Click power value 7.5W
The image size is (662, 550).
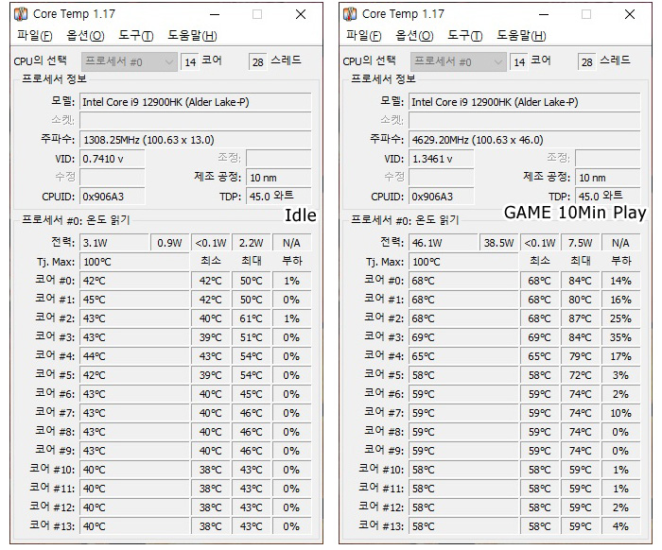(580, 243)
